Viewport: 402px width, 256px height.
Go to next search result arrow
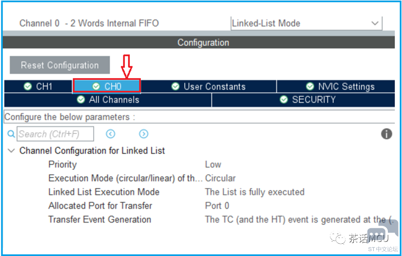(144, 134)
